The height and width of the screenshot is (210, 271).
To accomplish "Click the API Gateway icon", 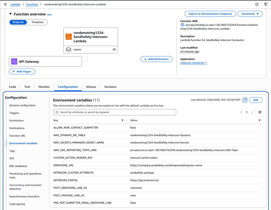I will click(x=14, y=61).
